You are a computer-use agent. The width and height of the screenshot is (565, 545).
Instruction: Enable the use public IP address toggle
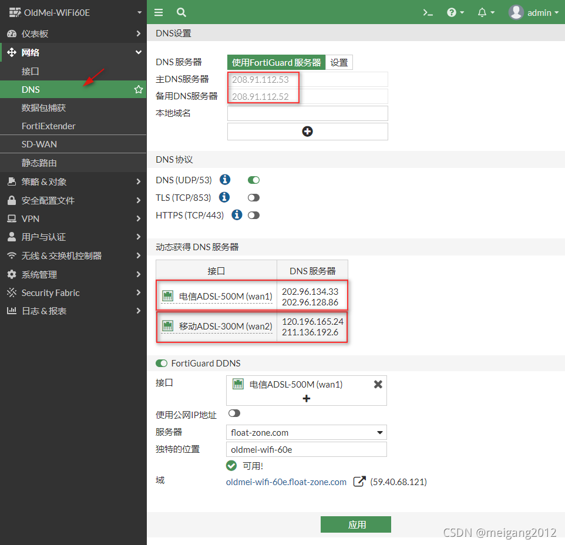click(x=234, y=413)
